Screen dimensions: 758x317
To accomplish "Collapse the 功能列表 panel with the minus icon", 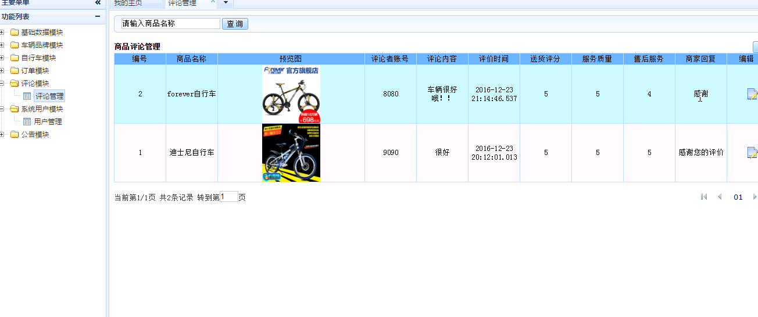I will (x=98, y=17).
